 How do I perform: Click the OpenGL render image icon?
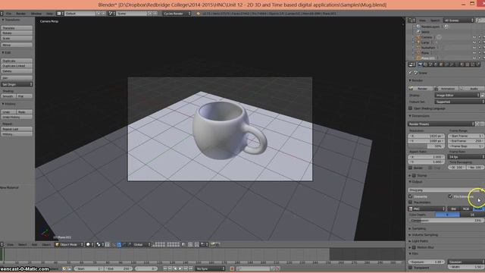point(213,244)
